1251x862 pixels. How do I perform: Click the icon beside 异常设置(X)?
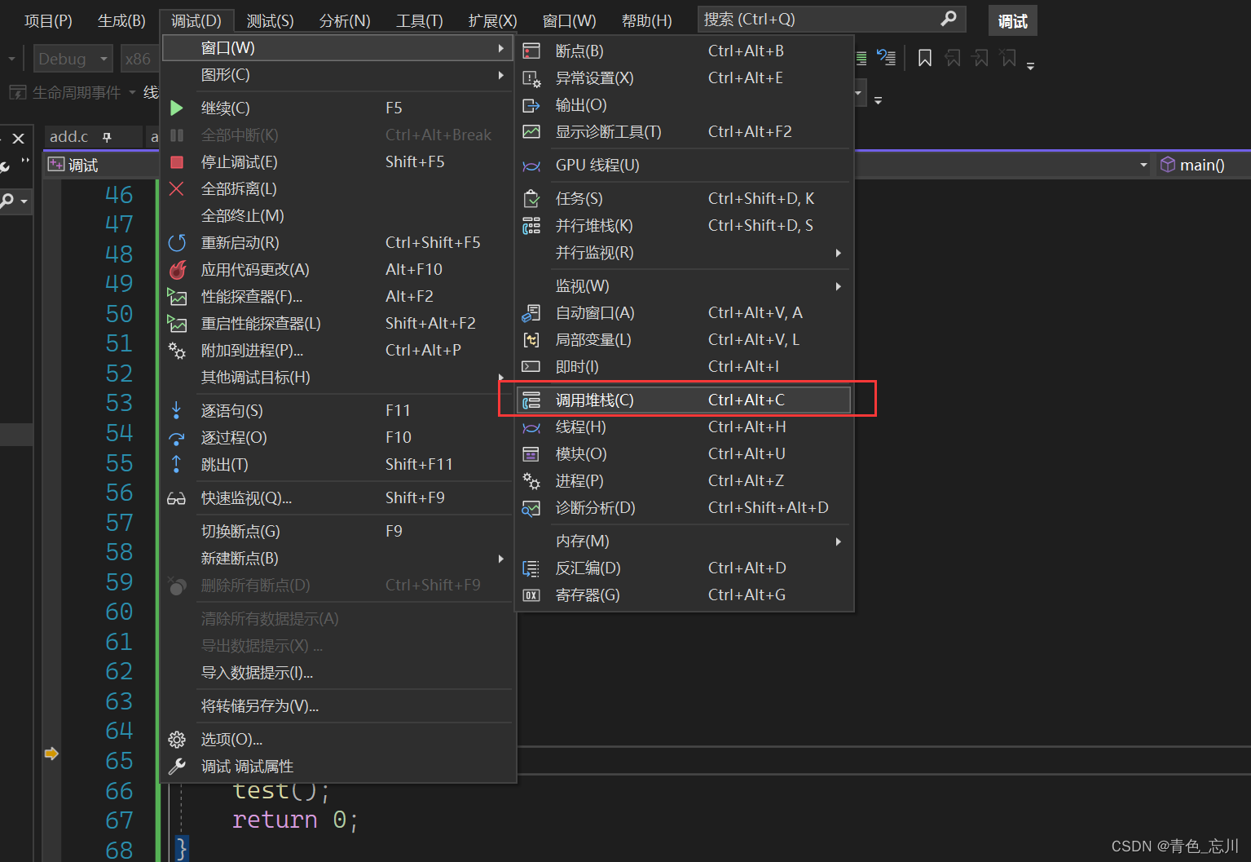531,78
